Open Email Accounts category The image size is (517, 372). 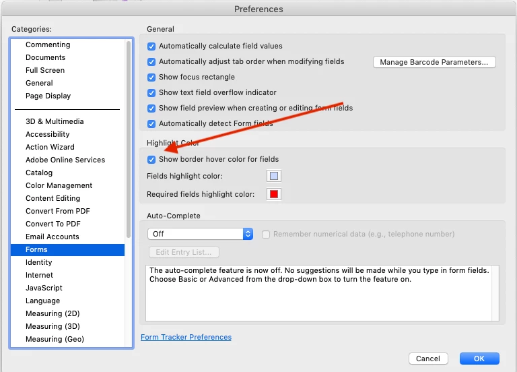pyautogui.click(x=67, y=237)
